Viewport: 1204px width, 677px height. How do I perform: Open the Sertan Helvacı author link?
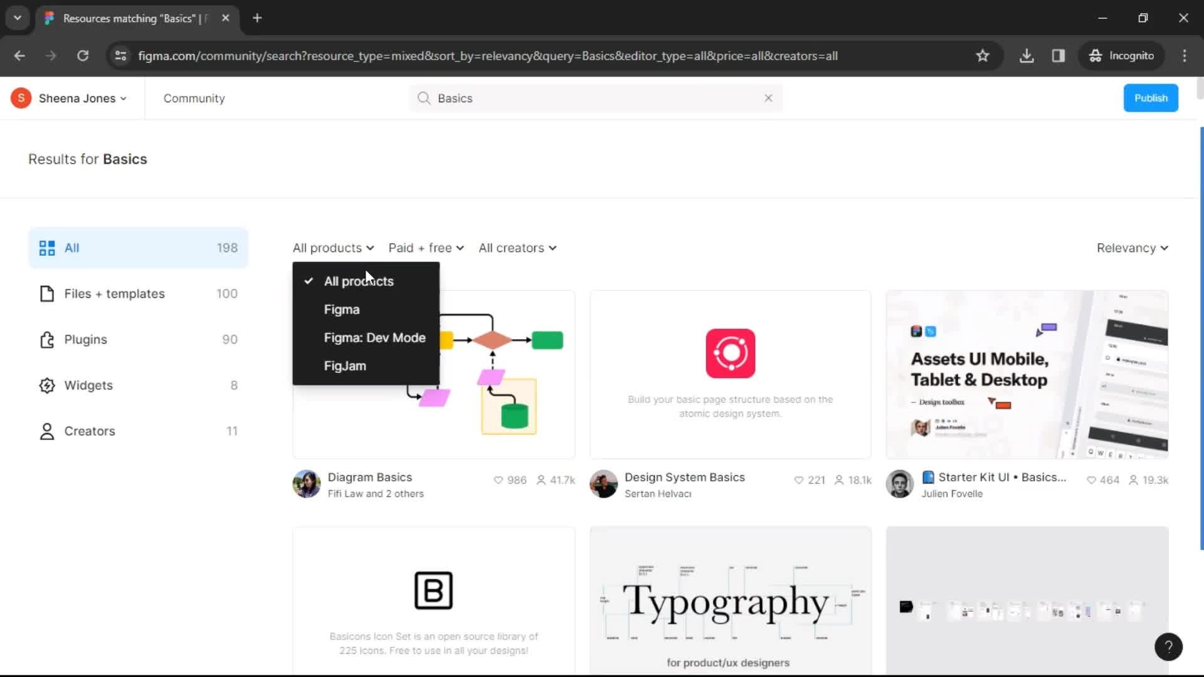point(658,494)
